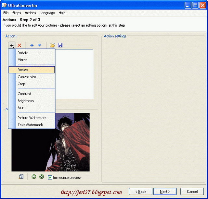
Task: Open saved actions with folder icon
Action: click(x=52, y=45)
